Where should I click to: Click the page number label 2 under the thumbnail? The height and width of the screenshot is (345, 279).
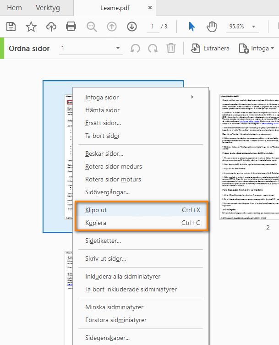[268, 228]
